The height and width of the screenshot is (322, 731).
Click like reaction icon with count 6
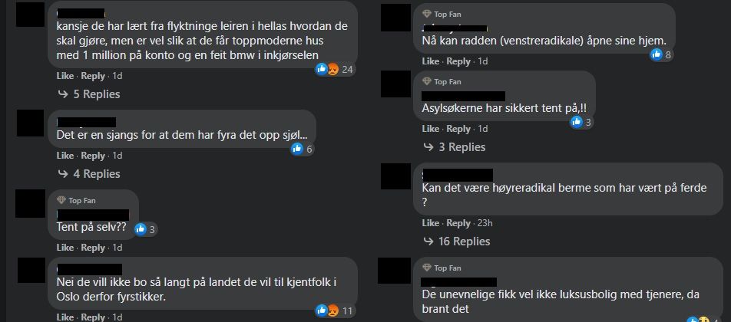pos(297,149)
